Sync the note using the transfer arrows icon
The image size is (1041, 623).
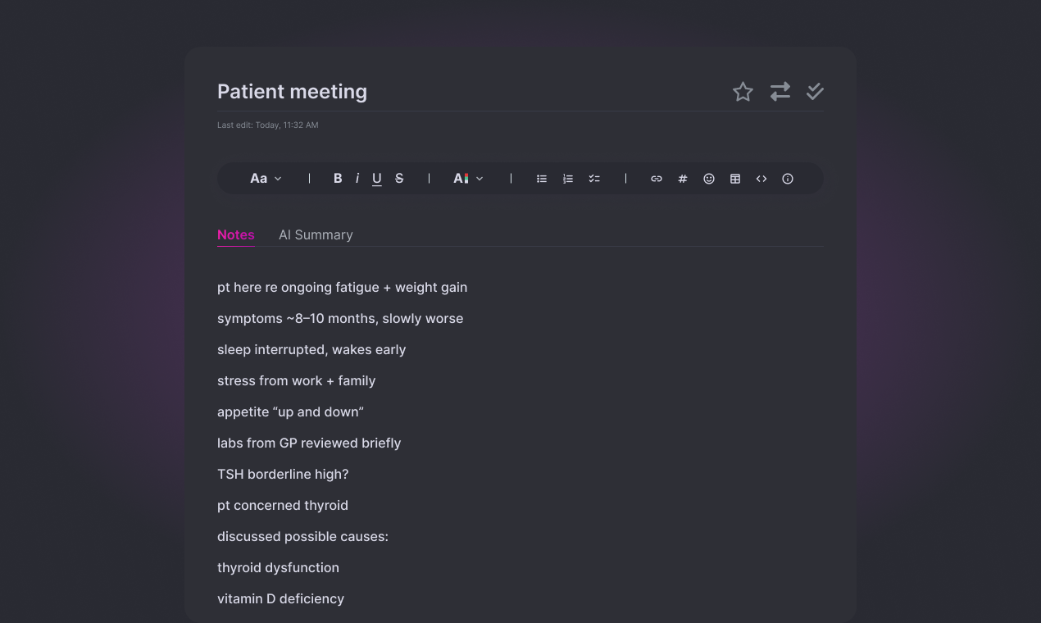coord(779,92)
